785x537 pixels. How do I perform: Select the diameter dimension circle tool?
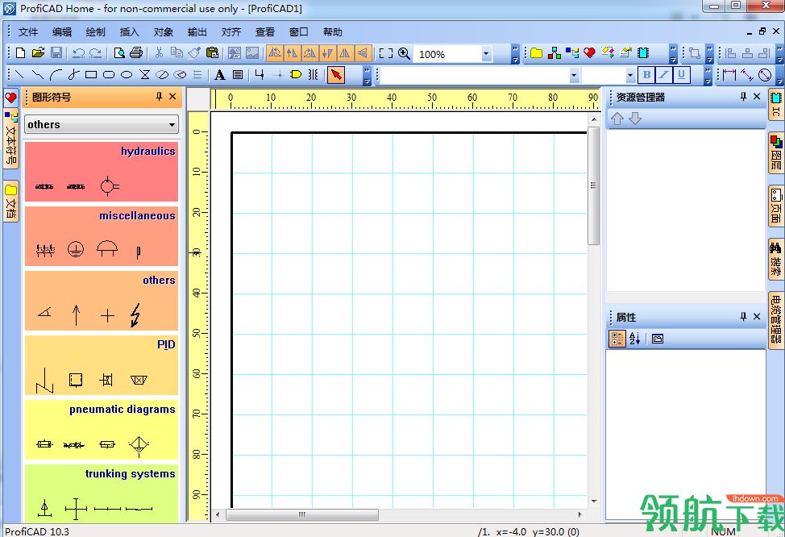coord(765,75)
